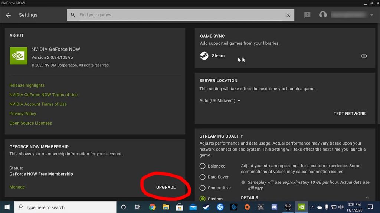Viewport: 380px width, 213px height.
Task: Open Ubisoft Connect from the taskbar
Action: tap(220, 207)
